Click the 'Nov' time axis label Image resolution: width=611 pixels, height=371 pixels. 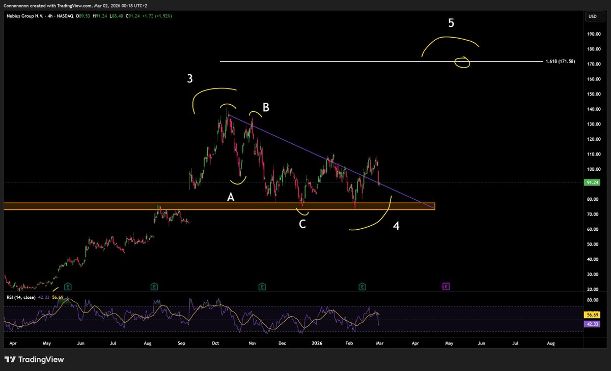252,344
